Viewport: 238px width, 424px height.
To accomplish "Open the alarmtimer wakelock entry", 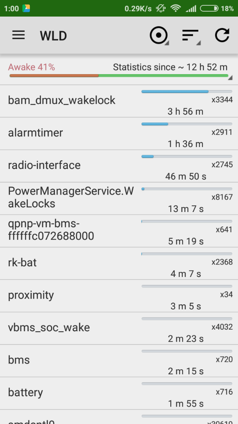I will 119,134.
